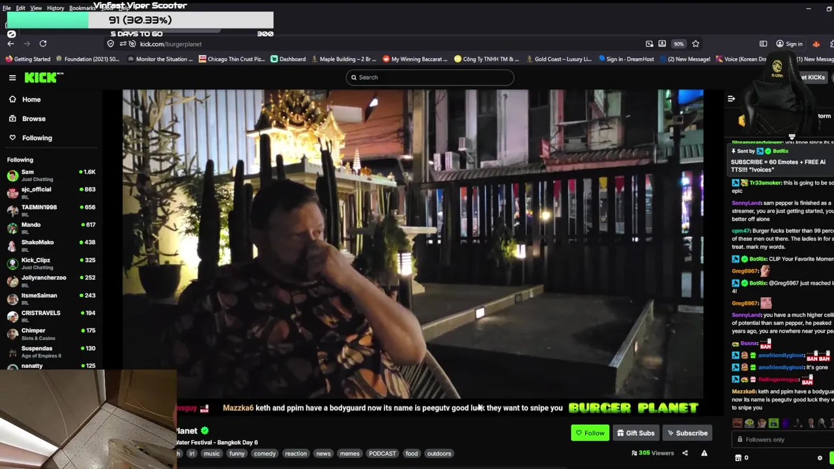Open ItsmeSaiman in following list
Screen dimensions: 834x469
(51, 298)
